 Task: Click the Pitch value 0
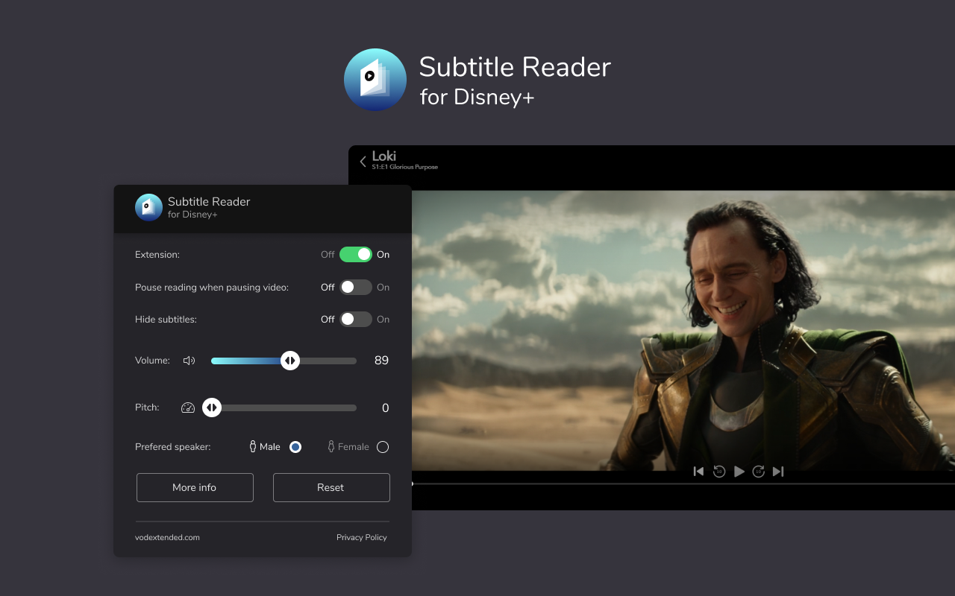[386, 408]
